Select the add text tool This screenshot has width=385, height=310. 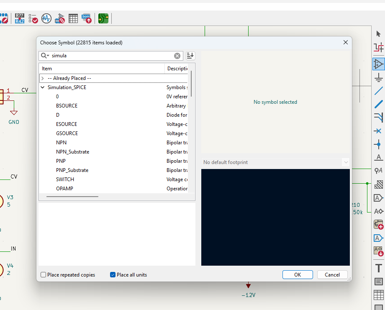click(x=378, y=268)
